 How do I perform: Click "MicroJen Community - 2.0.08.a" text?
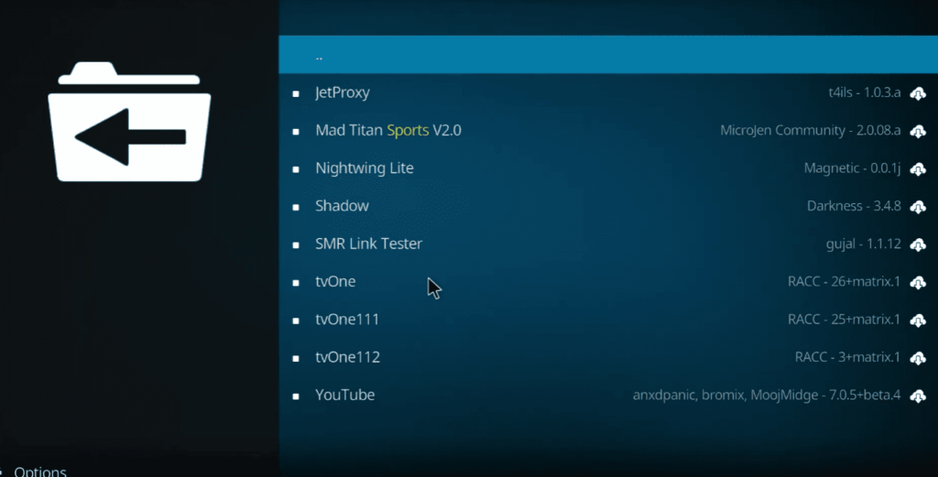(810, 130)
